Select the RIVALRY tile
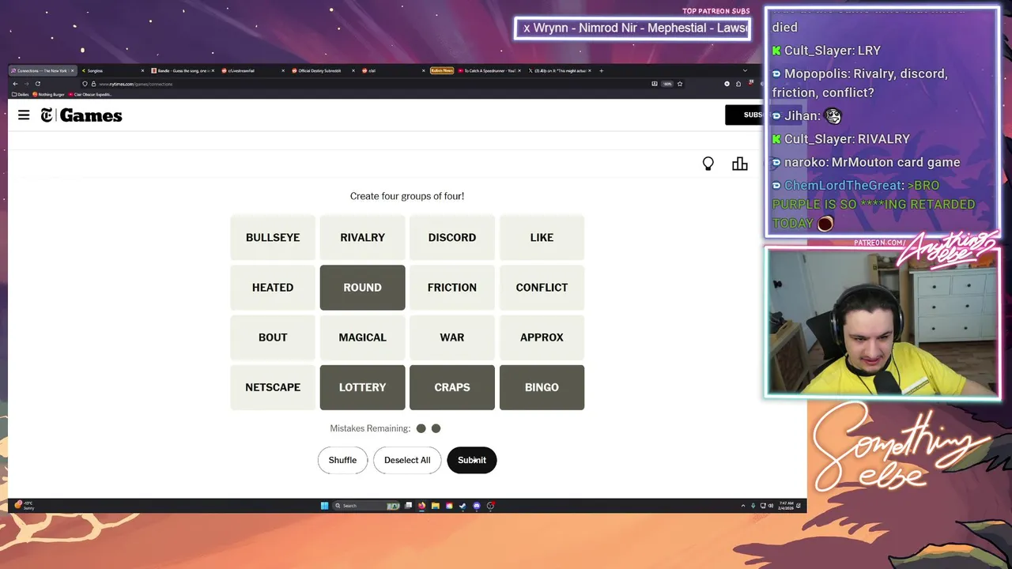Screen dimensions: 1012x569 tap(362, 237)
